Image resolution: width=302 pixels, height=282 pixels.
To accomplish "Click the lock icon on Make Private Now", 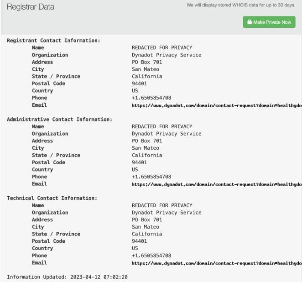I will [x=250, y=22].
